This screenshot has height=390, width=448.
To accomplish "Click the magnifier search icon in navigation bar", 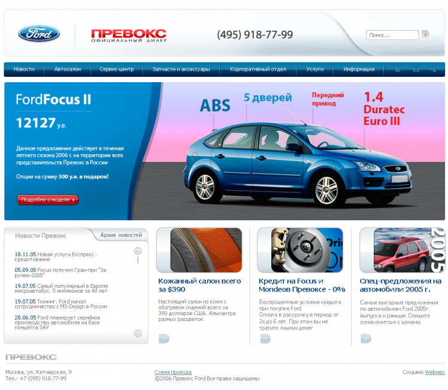I will click(433, 69).
